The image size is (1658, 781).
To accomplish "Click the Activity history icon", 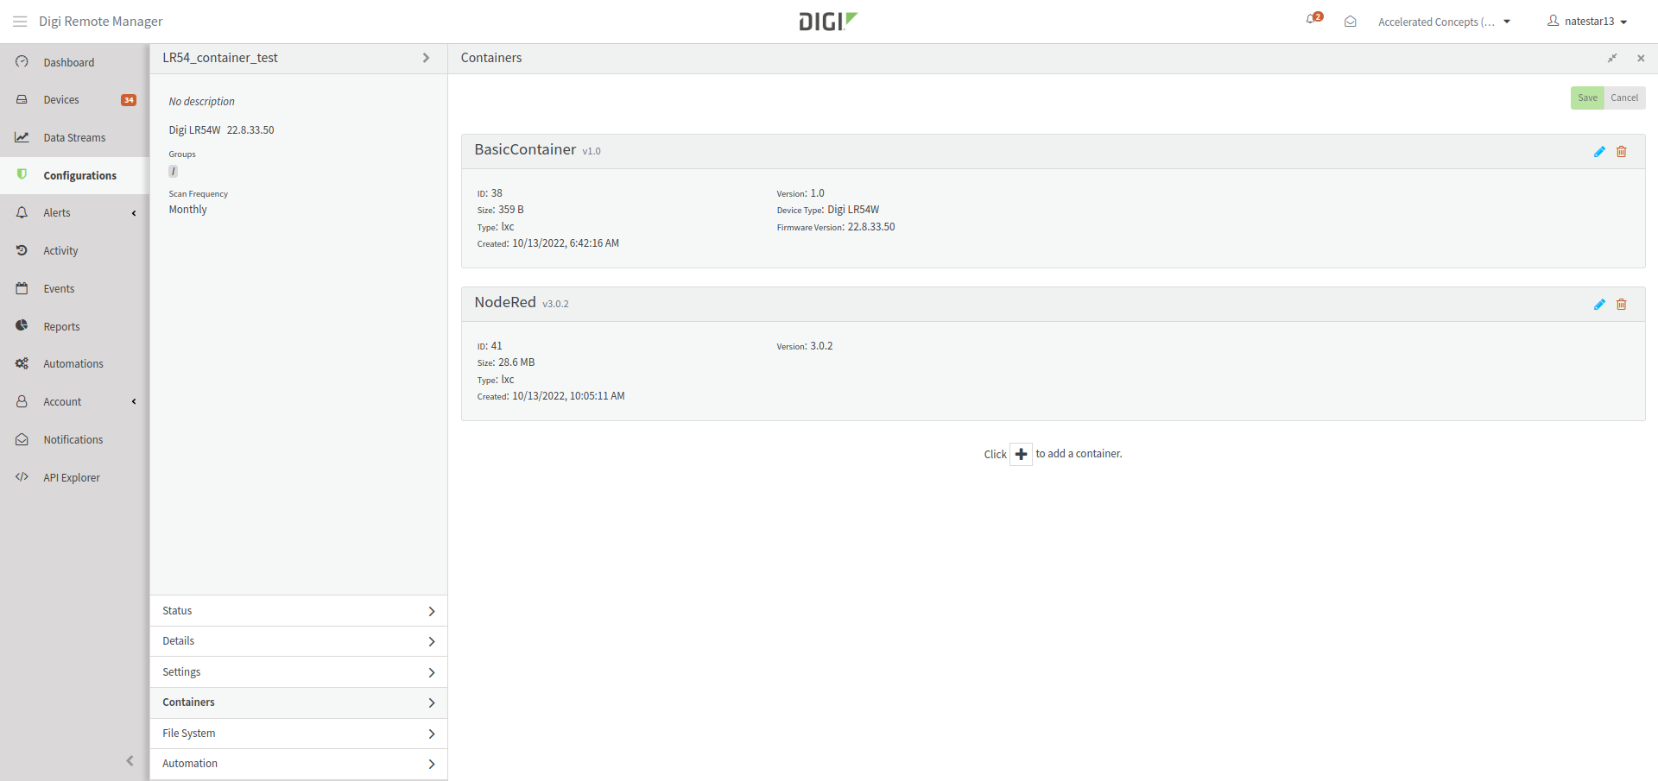I will coord(22,250).
